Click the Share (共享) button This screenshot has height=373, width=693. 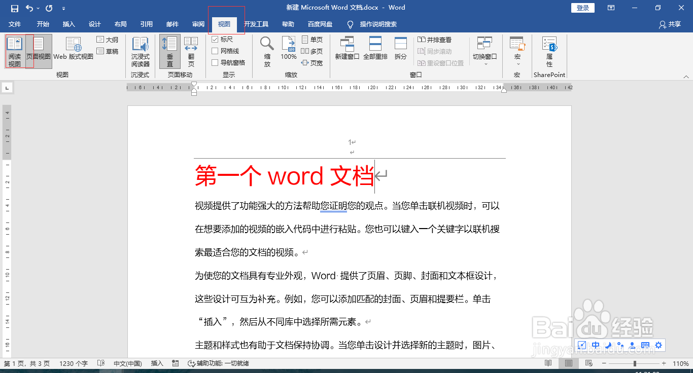pyautogui.click(x=670, y=24)
